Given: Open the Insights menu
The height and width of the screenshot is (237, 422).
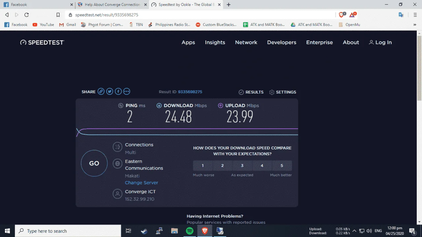Looking at the screenshot, I should pyautogui.click(x=215, y=42).
